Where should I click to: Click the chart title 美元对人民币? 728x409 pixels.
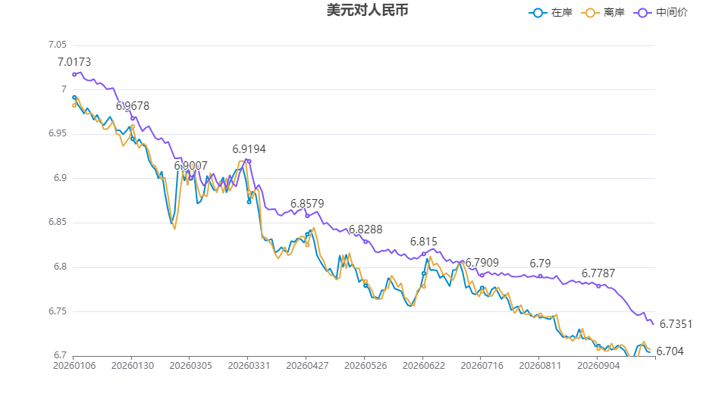pos(367,10)
